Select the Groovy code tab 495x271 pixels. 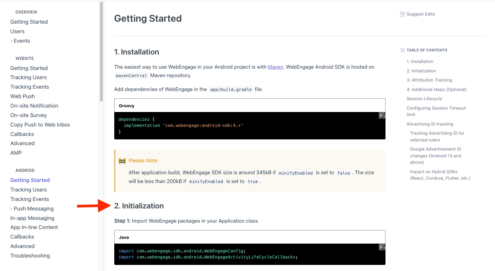click(x=127, y=106)
